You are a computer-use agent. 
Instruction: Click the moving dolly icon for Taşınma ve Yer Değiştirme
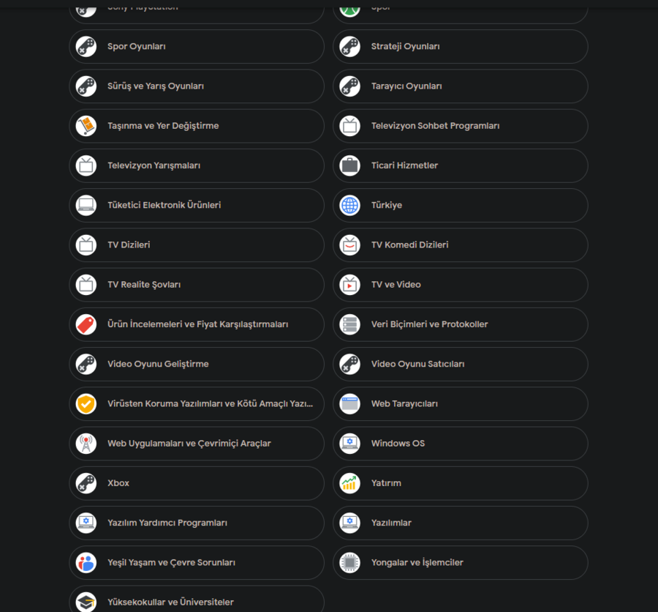pyautogui.click(x=86, y=126)
